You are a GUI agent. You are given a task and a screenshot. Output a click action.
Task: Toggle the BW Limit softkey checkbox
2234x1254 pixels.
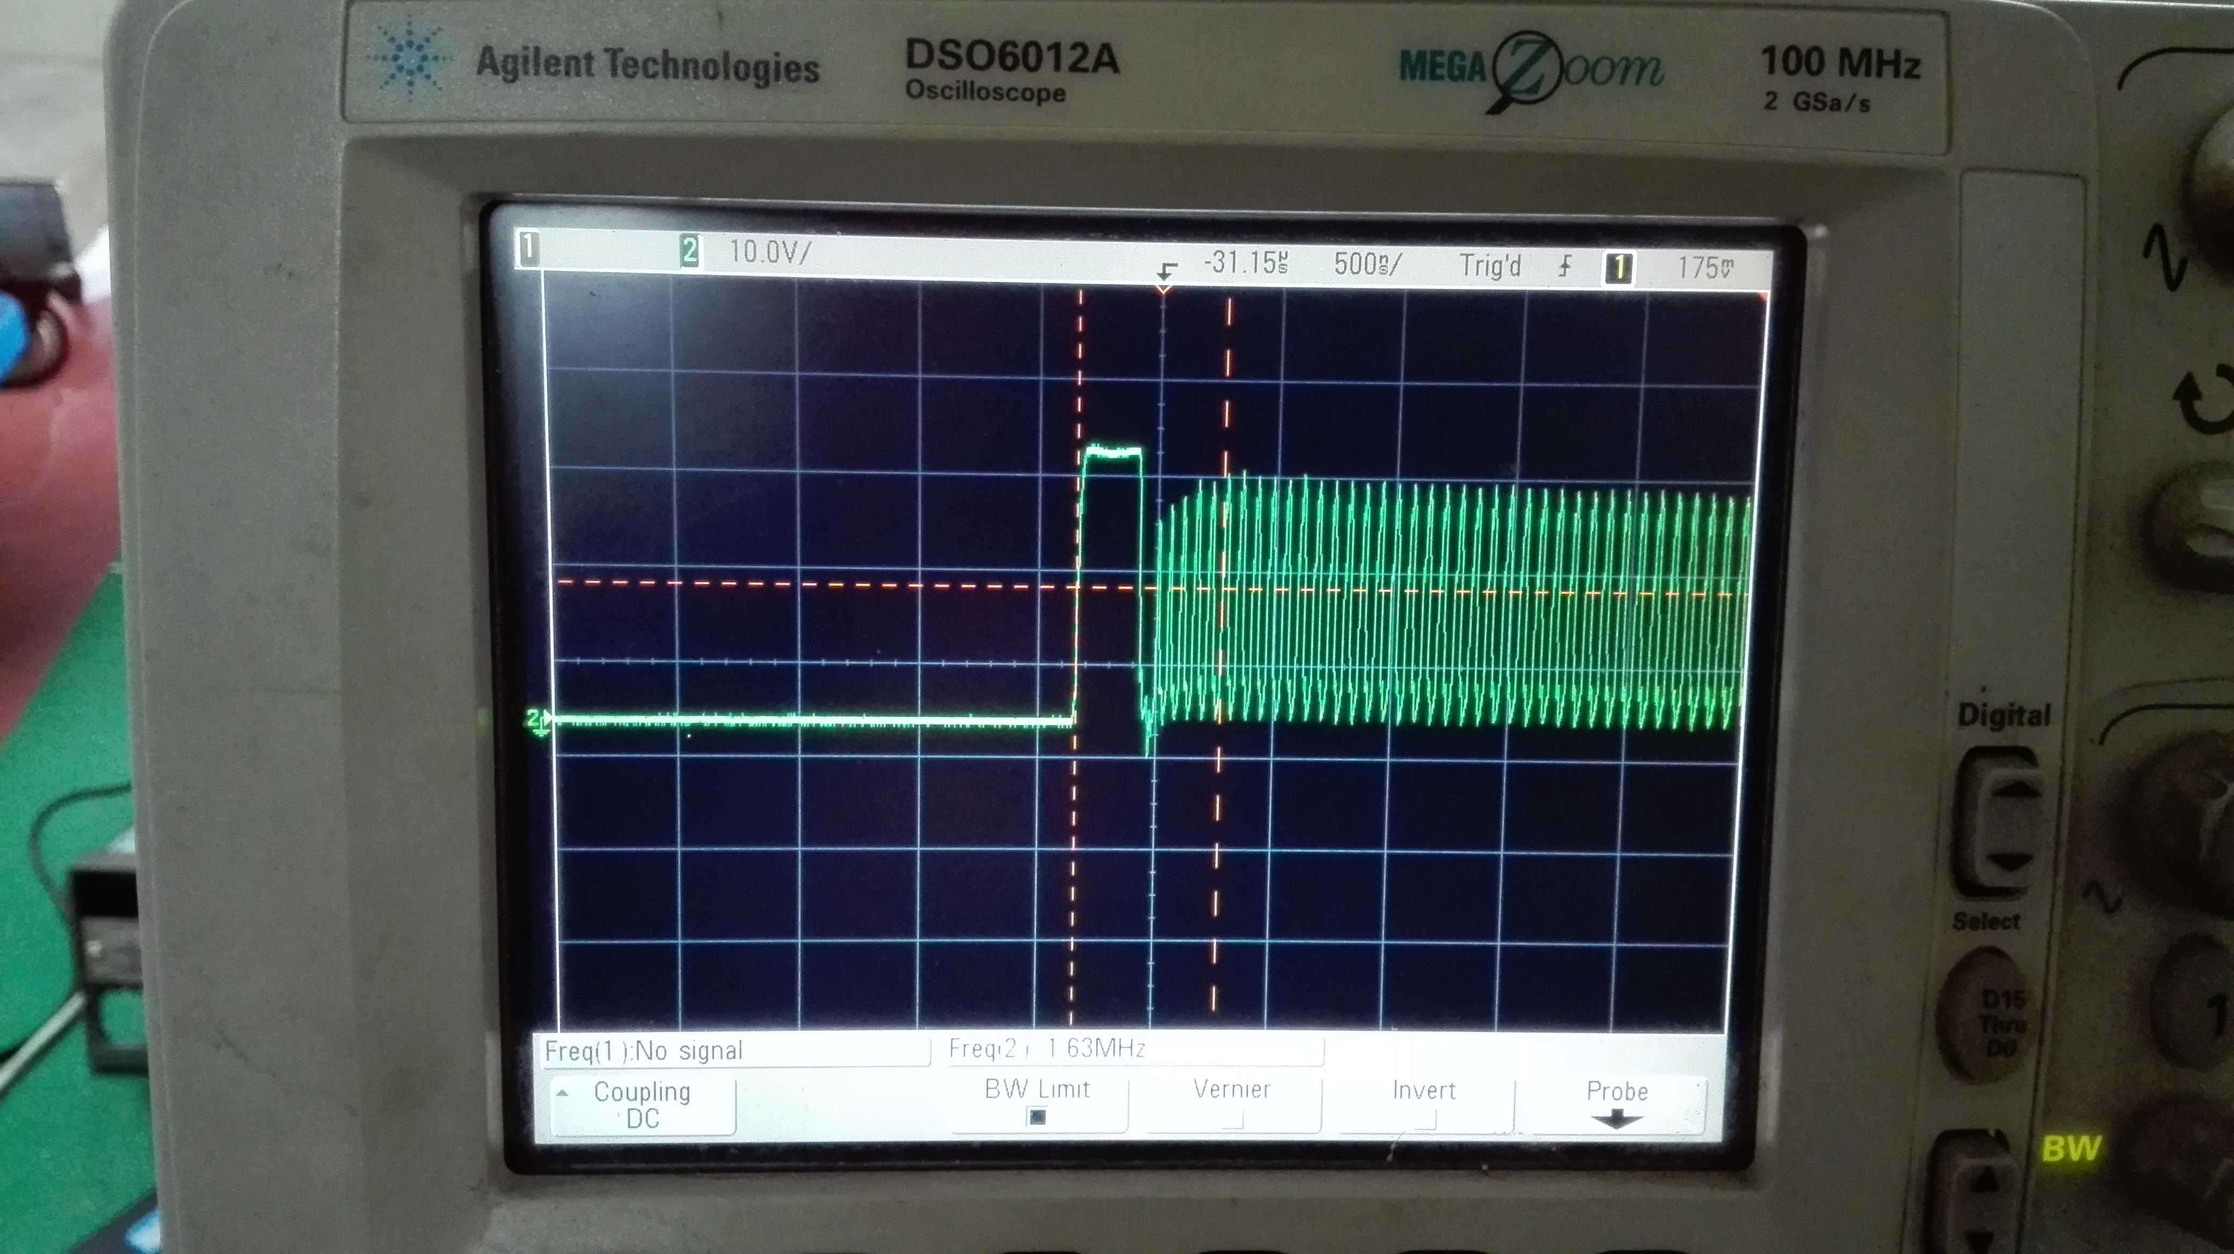pos(1037,1117)
